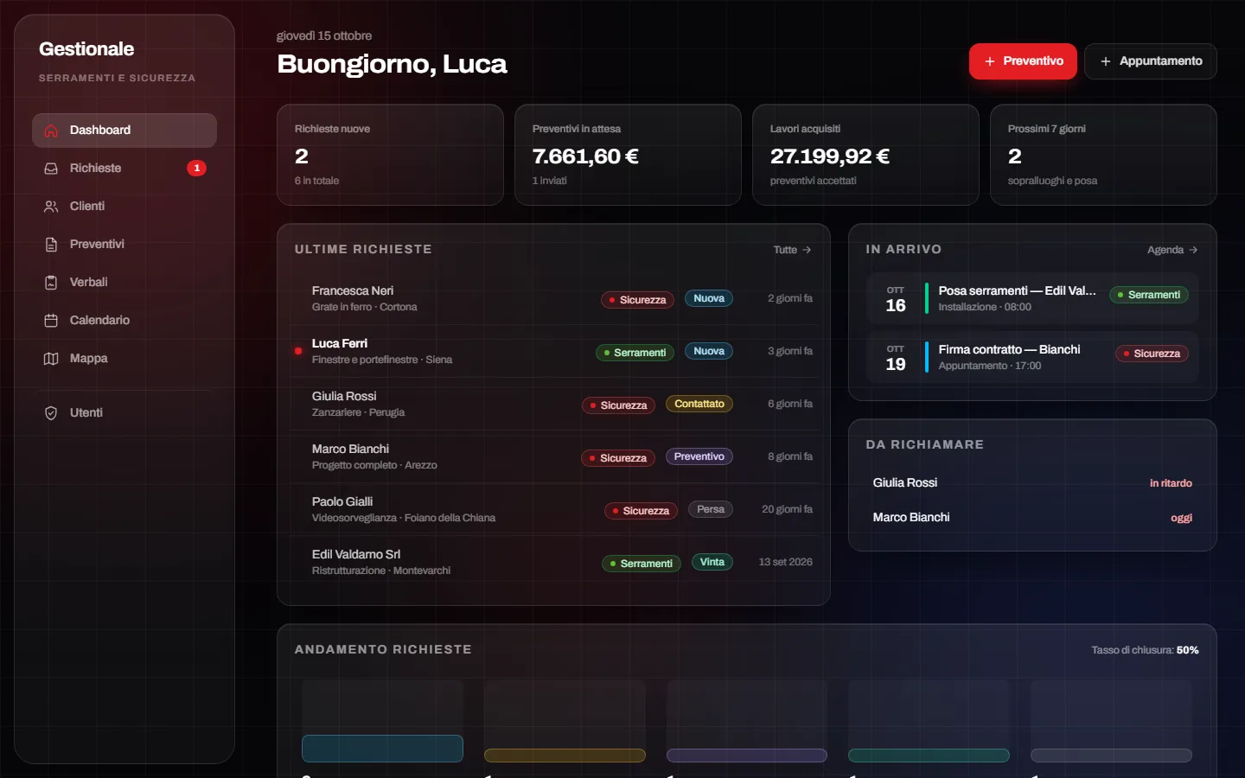Image resolution: width=1245 pixels, height=778 pixels.
Task: Create a new Preventivo
Action: (x=1023, y=61)
